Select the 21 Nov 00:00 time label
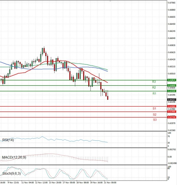177x185 pixels. (109, 183)
